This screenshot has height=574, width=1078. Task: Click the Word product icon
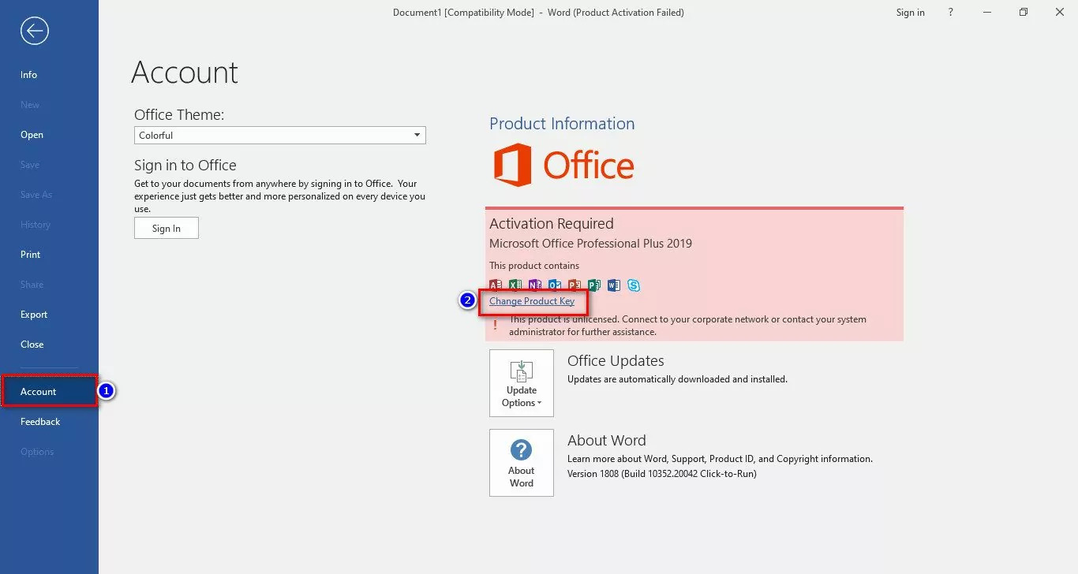pyautogui.click(x=614, y=285)
